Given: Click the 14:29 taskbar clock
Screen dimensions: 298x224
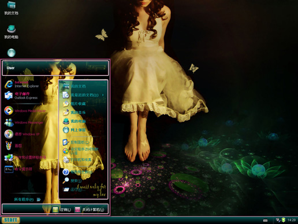Looking at the screenshot, I should (x=292, y=220).
